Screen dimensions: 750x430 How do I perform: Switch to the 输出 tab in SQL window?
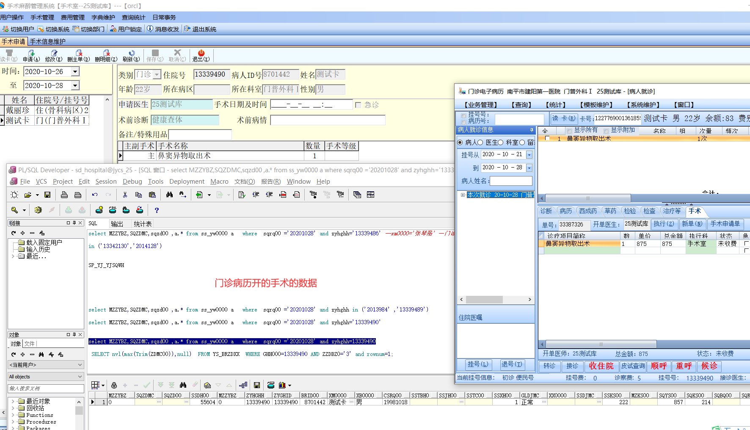point(117,224)
